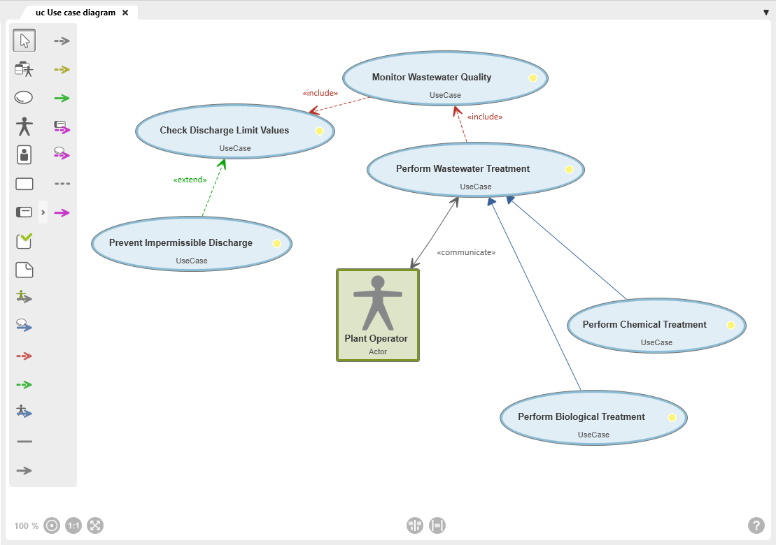Select the note element tool
The image size is (776, 545).
pyautogui.click(x=24, y=270)
